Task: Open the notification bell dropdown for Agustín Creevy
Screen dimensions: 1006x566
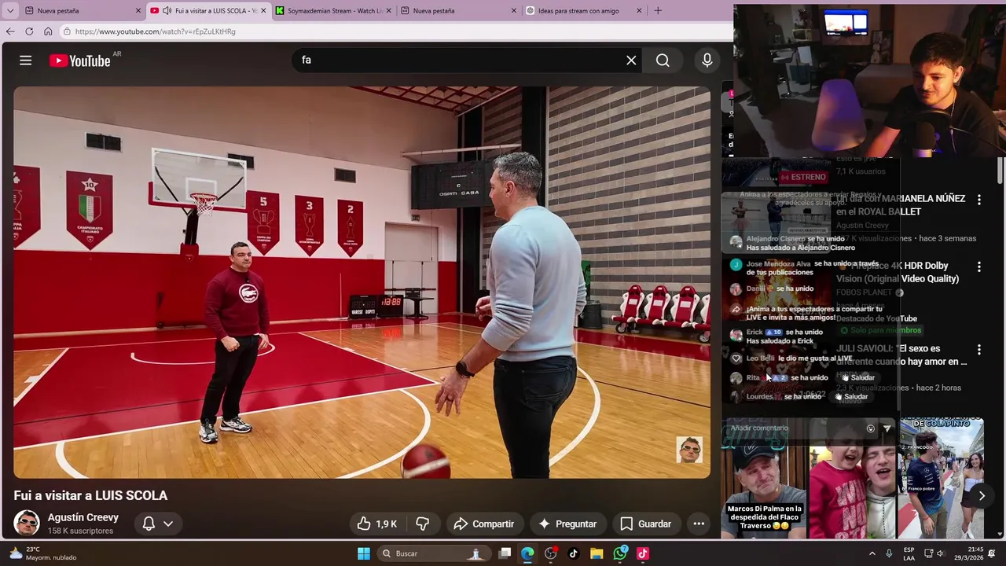Action: (x=157, y=524)
